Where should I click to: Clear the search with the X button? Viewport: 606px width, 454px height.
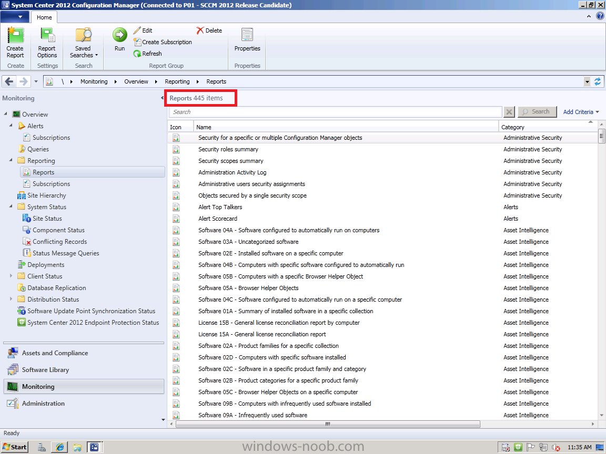[x=509, y=112]
